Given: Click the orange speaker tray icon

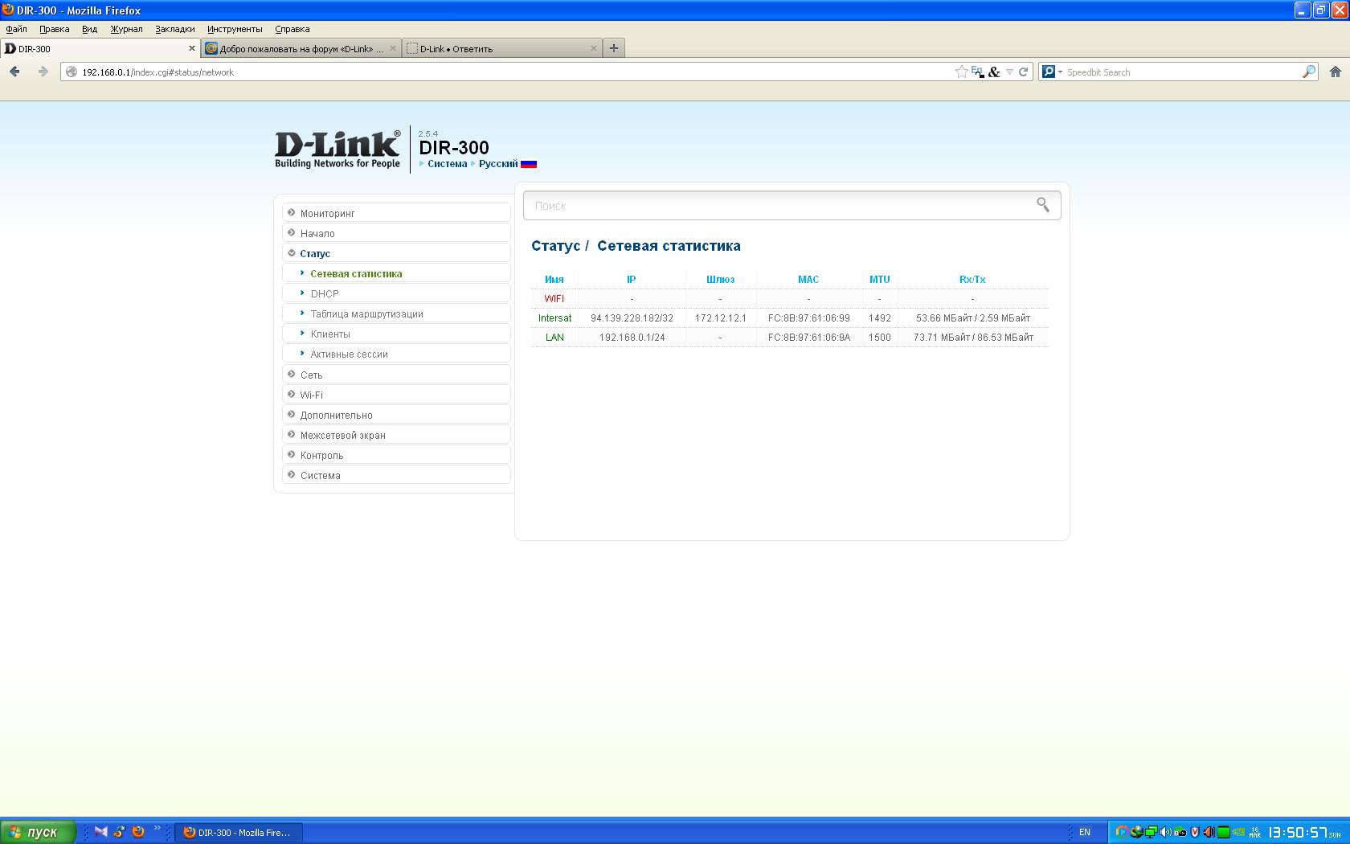Looking at the screenshot, I should point(1209,832).
